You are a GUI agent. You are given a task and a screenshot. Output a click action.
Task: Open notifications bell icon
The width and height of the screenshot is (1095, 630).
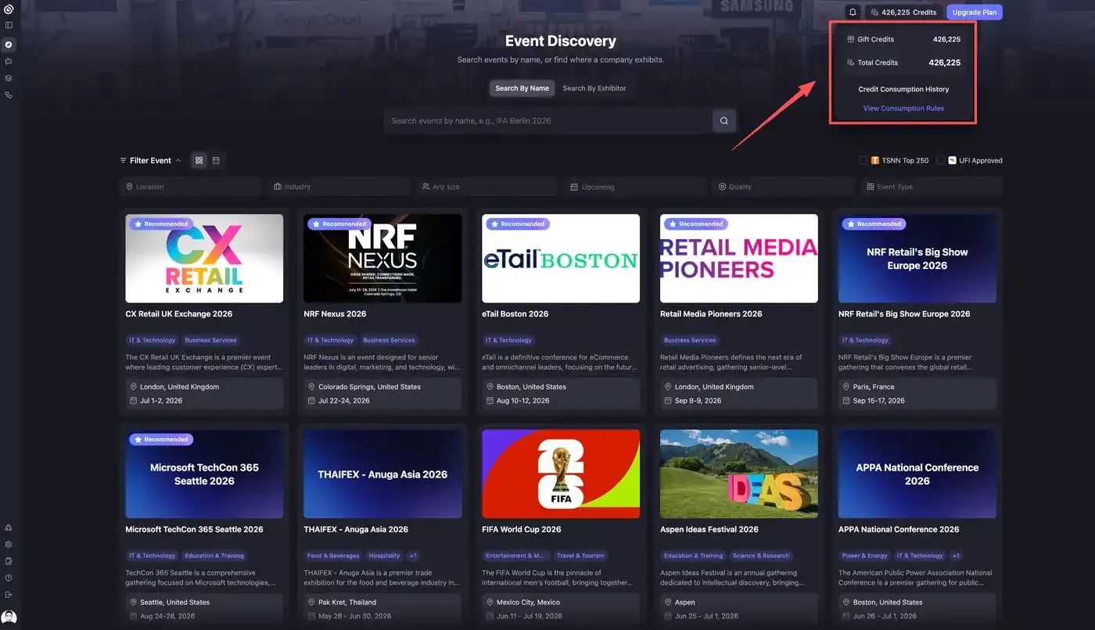pos(853,13)
